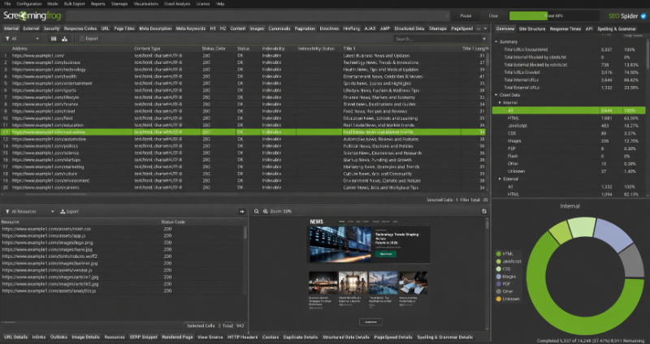Select the fonts/roboto.woff2 resource
The width and height of the screenshot is (650, 344).
tap(50, 256)
